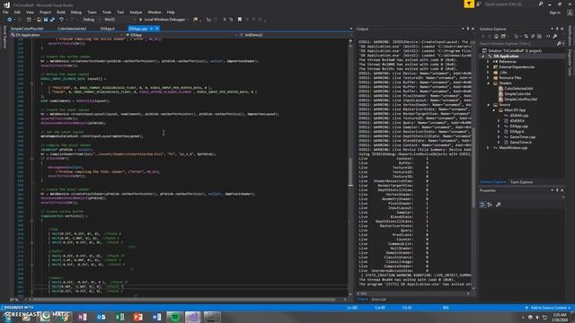The height and width of the screenshot is (323, 575).
Task: Click the Save toolbar icon
Action: 46,20
